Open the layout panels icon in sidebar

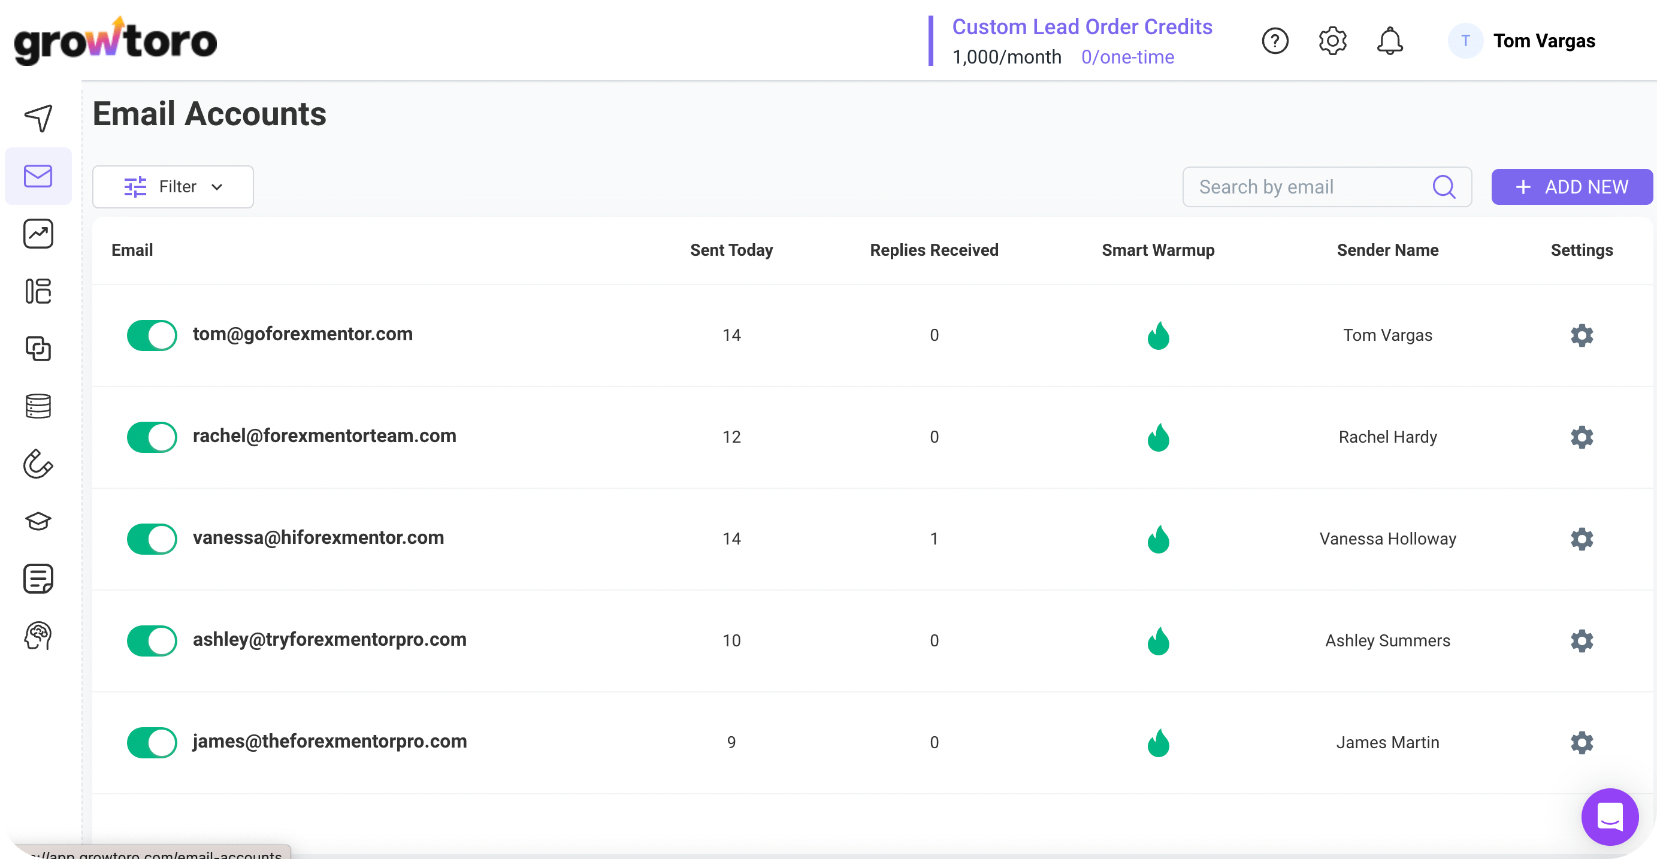click(38, 291)
